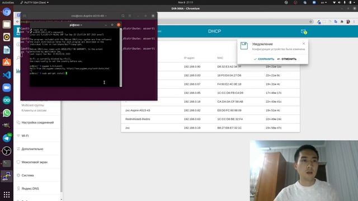Select the RedmiNote8-Redmi DHCP row
The width and height of the screenshot is (358, 201).
(210, 119)
